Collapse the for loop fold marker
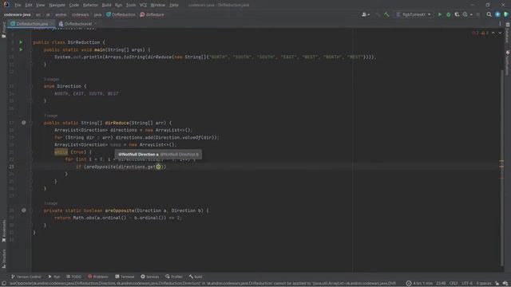This screenshot has height=287, width=511. coord(32,159)
